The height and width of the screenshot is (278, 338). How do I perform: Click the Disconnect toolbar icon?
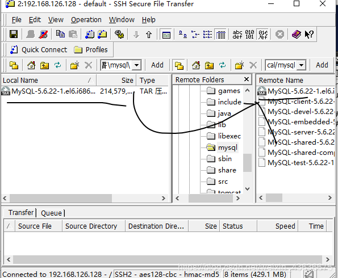click(44, 34)
